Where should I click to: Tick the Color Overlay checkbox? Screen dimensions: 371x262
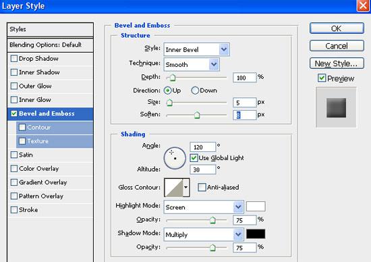(14, 168)
